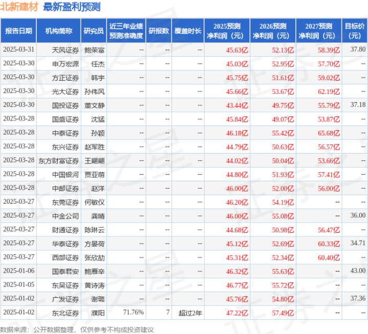Click the 最新盈利预测 heading

pyautogui.click(x=72, y=7)
